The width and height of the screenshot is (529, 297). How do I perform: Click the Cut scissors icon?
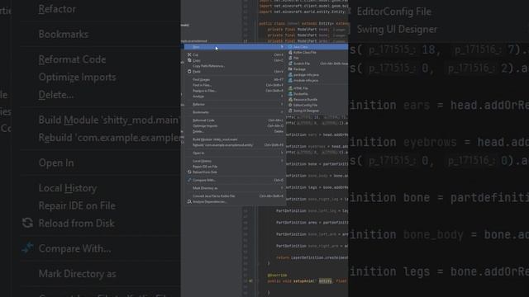189,54
